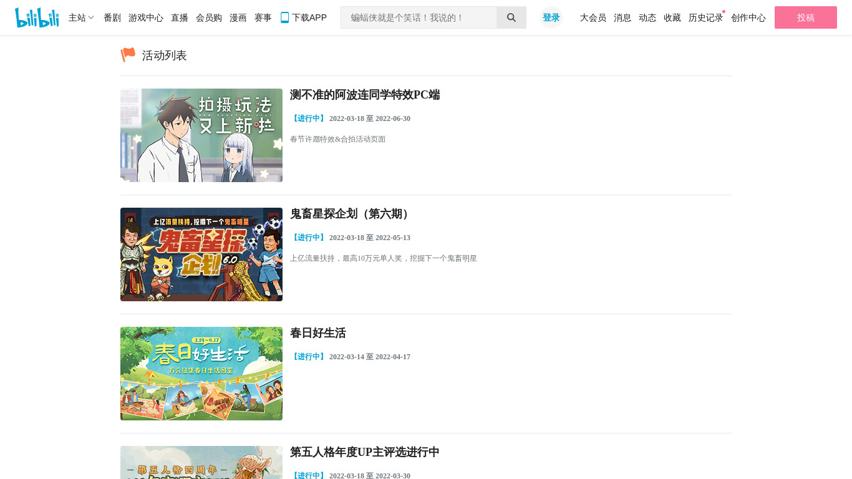The width and height of the screenshot is (852, 479).
Task: Click the 登录 login avatar
Action: (x=551, y=17)
